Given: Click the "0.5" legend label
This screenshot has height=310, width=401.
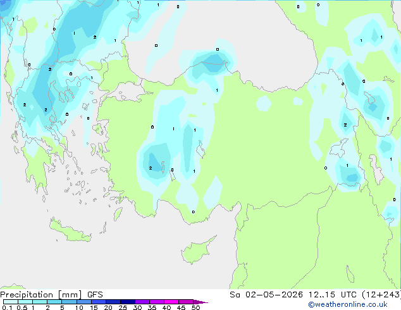Looking at the screenshot, I should click(x=22, y=307).
